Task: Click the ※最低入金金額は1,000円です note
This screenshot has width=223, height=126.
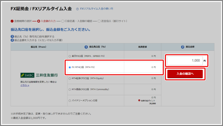Action: click(x=29, y=118)
